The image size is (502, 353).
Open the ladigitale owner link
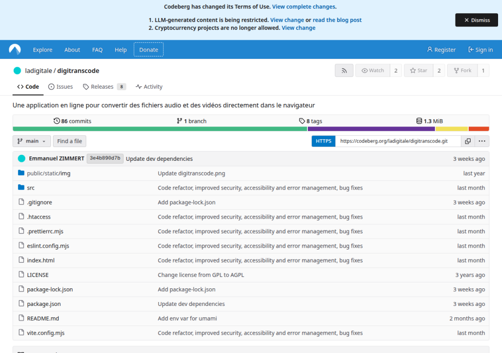pos(38,71)
